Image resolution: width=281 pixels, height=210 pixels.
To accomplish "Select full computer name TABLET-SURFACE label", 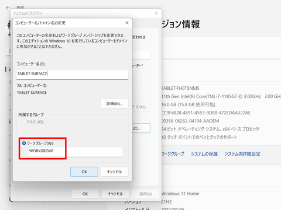I will [32, 93].
